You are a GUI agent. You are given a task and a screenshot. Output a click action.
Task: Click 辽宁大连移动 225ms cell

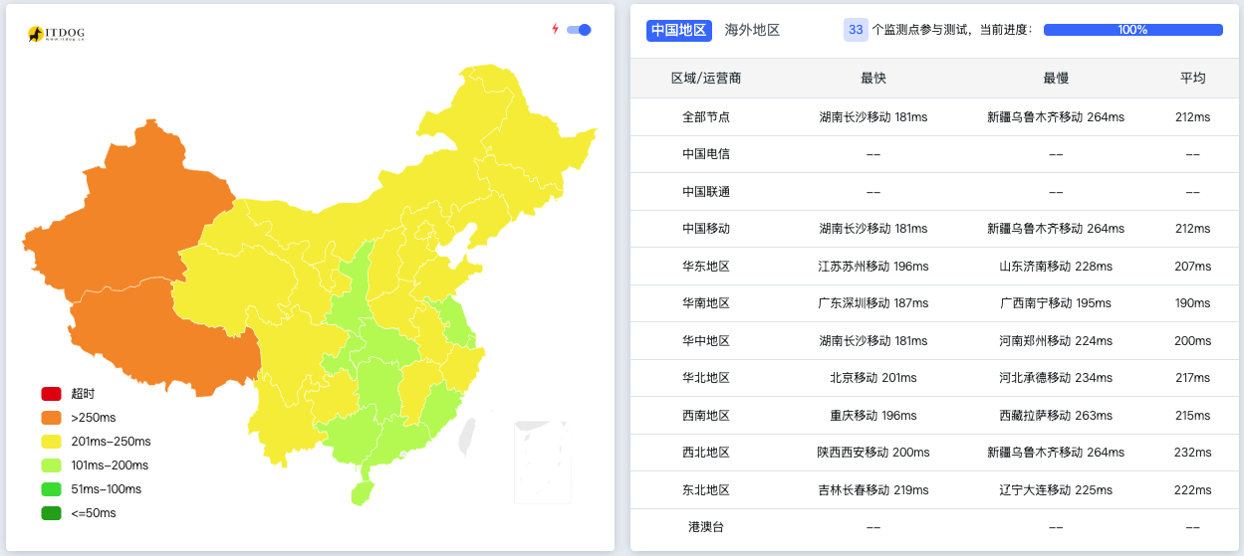pyautogui.click(x=1056, y=490)
